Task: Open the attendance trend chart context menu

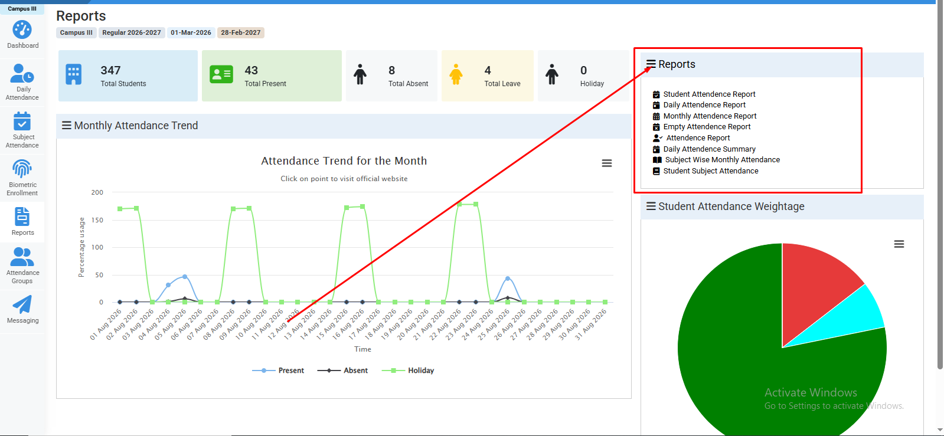Action: (x=607, y=163)
